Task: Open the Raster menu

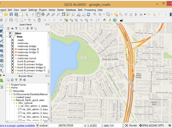Action: click(61, 10)
